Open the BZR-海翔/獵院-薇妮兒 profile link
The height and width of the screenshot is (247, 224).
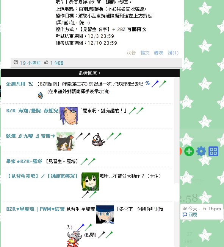tap(32, 111)
